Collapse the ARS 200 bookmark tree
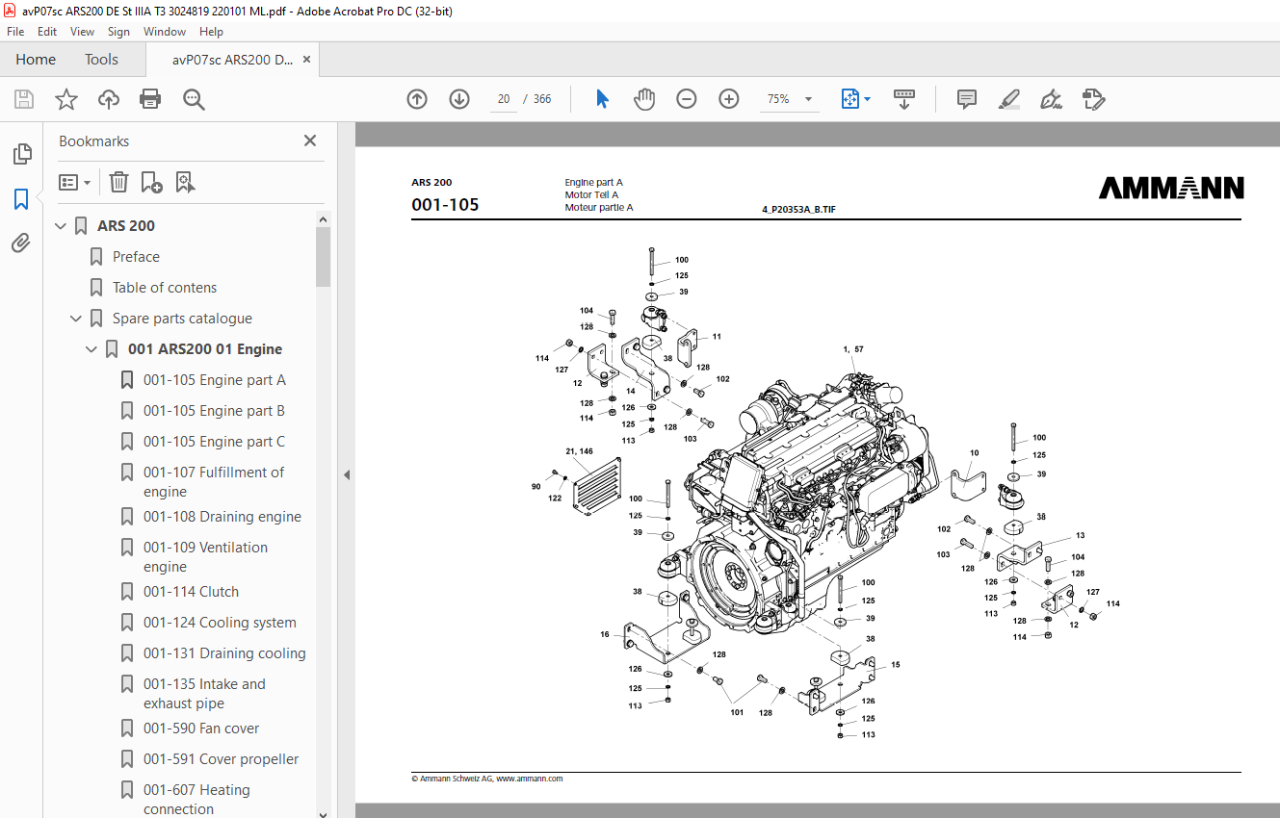The width and height of the screenshot is (1280, 818). point(61,226)
